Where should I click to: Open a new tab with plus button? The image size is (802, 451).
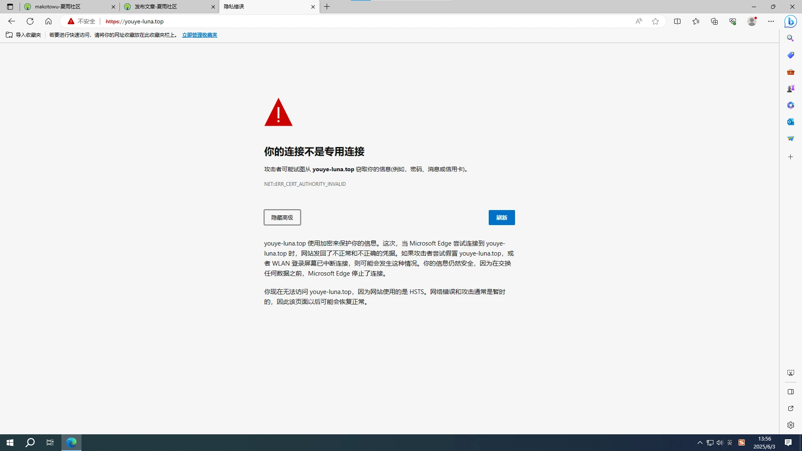(x=327, y=7)
